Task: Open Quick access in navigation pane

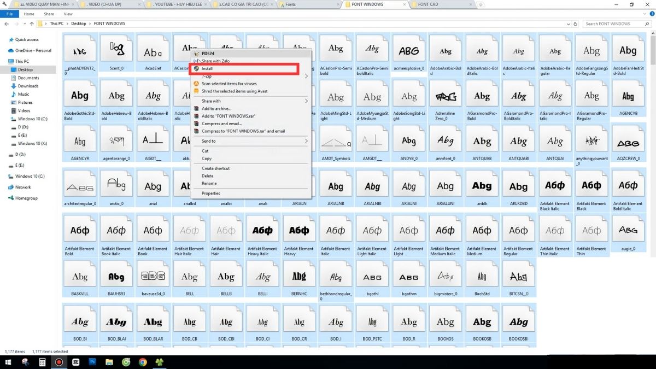Action: click(27, 39)
